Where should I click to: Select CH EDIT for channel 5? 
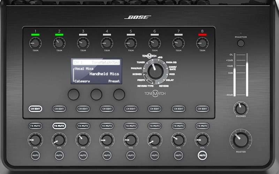131,109
